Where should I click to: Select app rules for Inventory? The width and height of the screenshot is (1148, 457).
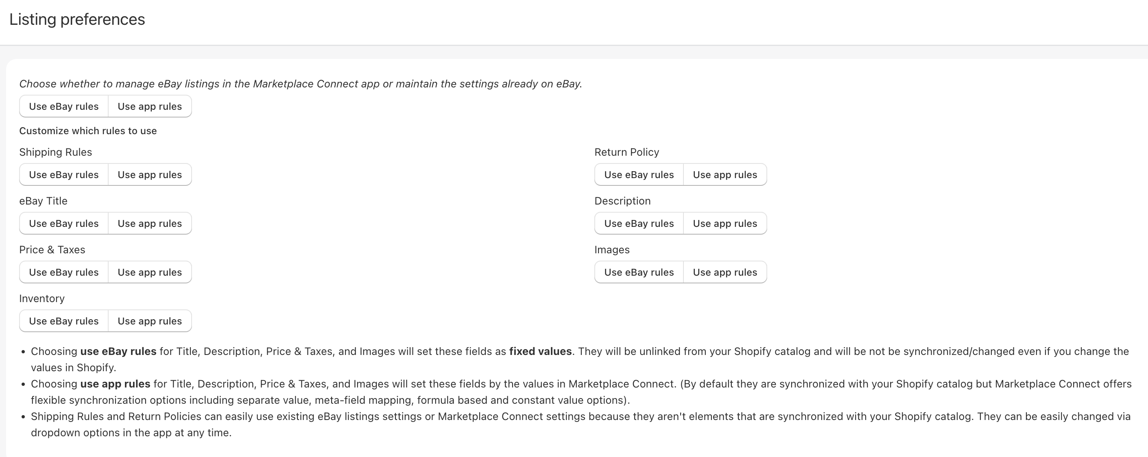149,321
